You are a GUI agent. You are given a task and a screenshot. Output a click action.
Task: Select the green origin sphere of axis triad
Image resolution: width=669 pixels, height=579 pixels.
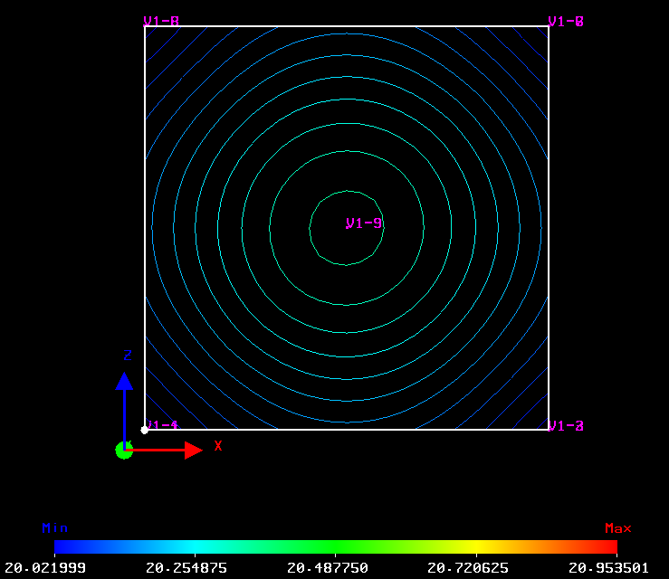[x=124, y=451]
